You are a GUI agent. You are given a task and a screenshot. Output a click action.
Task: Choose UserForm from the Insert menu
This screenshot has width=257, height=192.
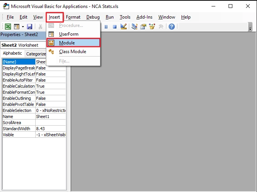(x=73, y=34)
